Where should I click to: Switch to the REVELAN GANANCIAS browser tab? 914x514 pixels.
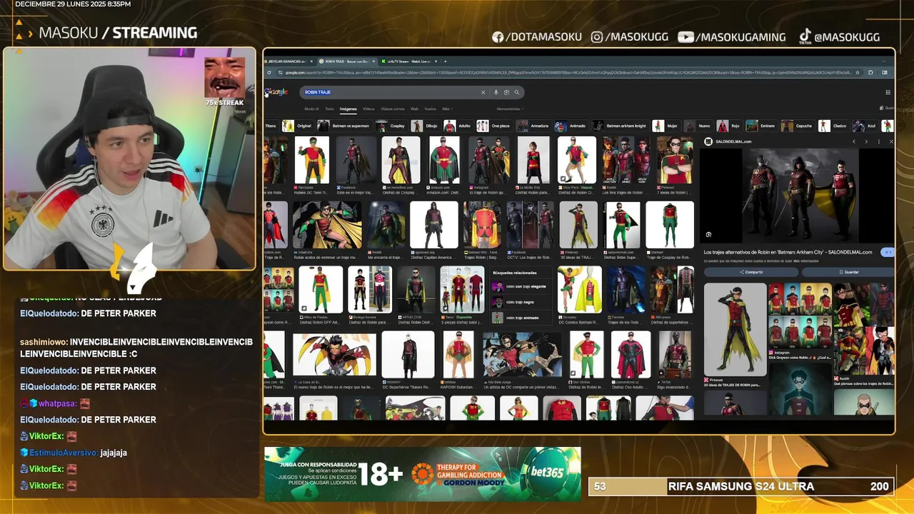click(x=288, y=61)
